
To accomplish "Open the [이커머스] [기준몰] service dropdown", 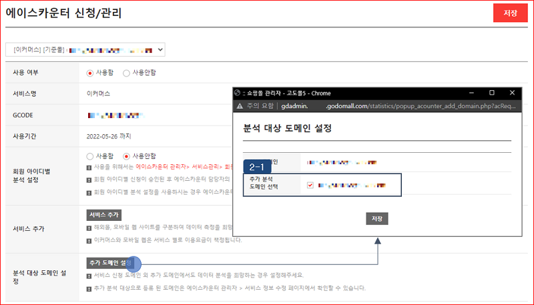I will coord(85,49).
